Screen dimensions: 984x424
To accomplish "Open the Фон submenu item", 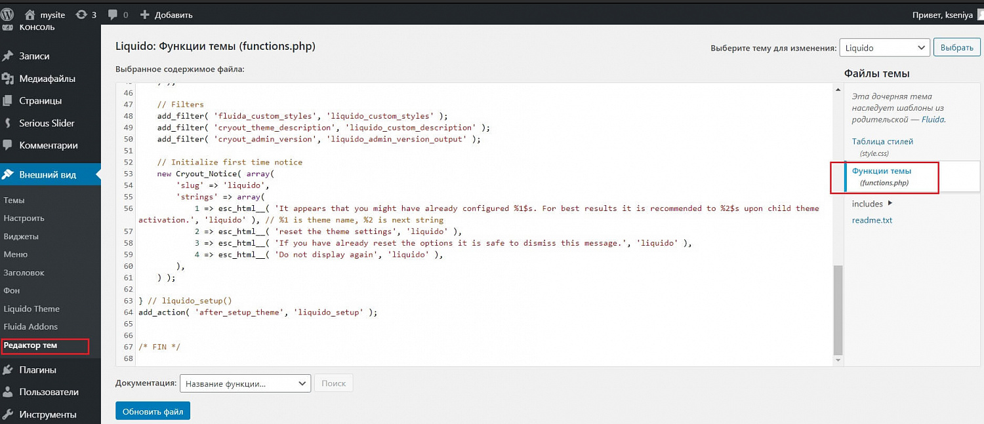I will point(12,290).
